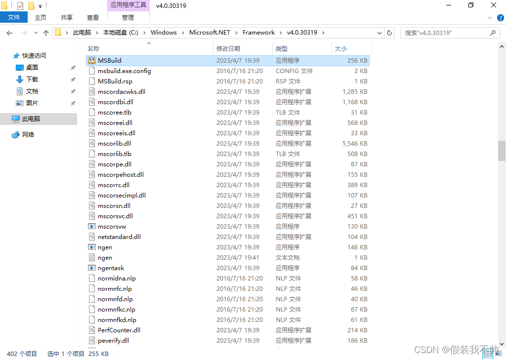Click the search magnifier icon

pos(492,33)
